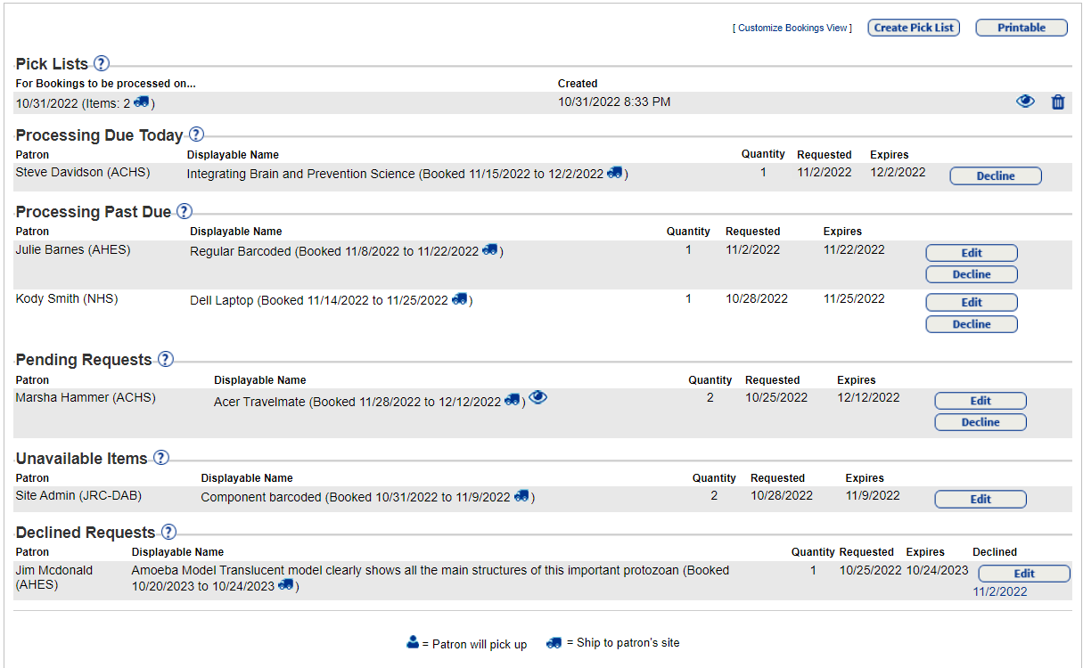Edit Kody Smith's Dell Laptop booking
The height and width of the screenshot is (668, 1083).
click(971, 302)
